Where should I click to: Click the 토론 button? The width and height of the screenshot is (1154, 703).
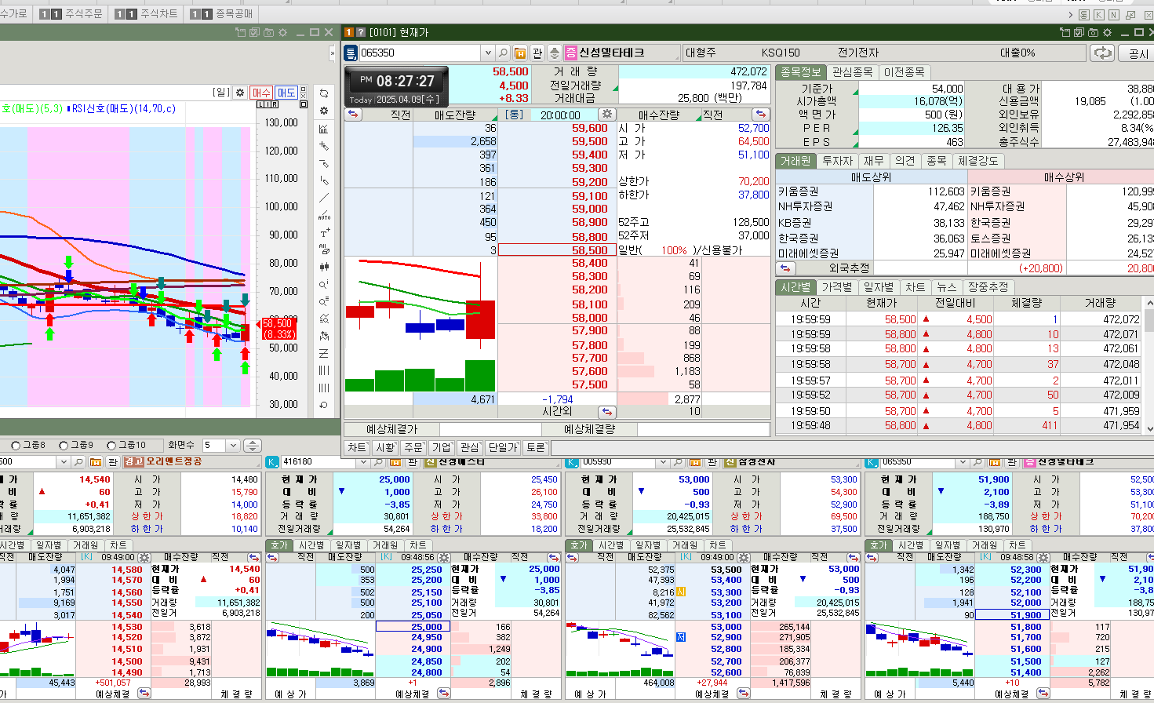point(536,447)
